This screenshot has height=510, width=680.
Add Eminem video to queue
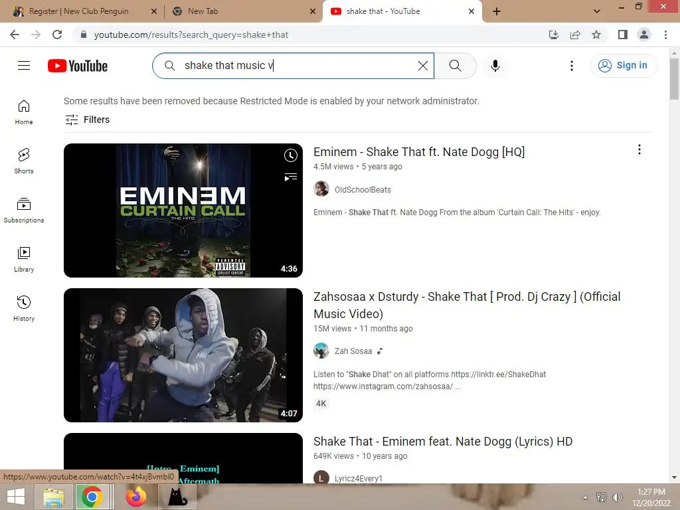291,177
